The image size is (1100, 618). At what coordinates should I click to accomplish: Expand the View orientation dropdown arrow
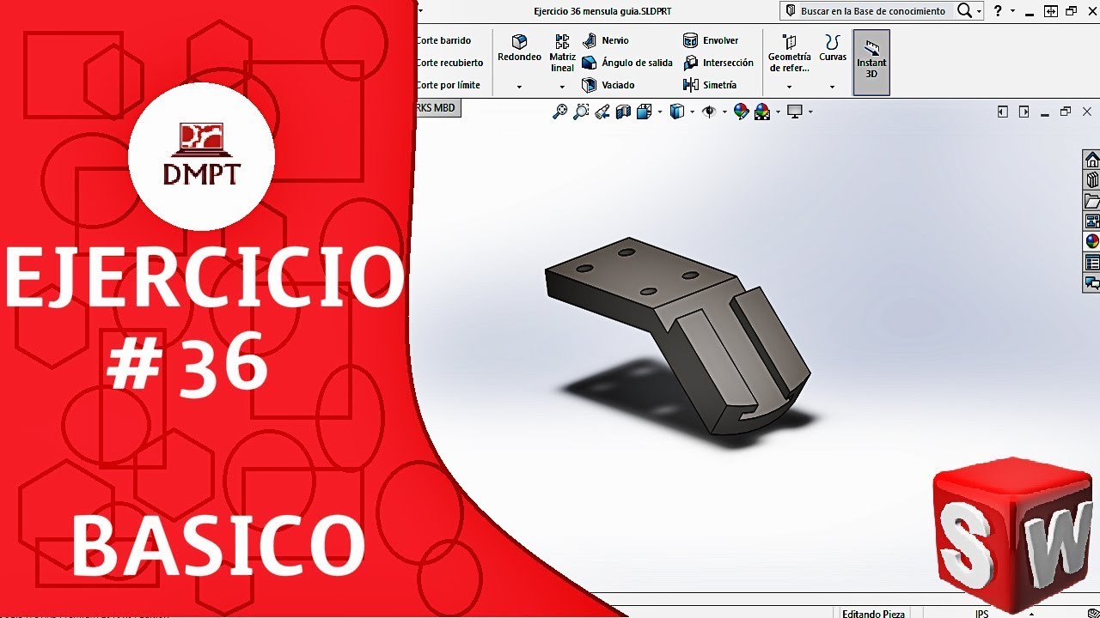click(660, 112)
